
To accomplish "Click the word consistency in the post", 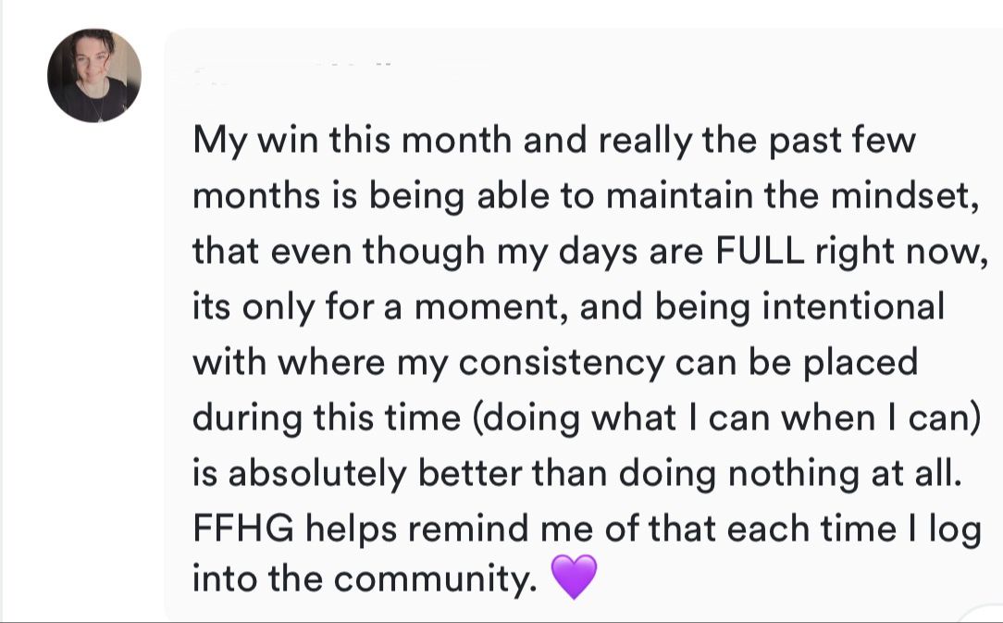I will (562, 364).
